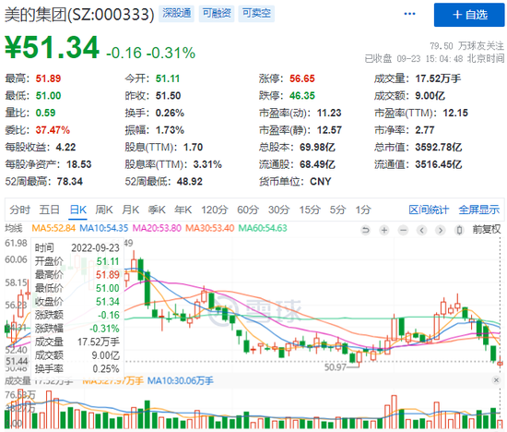Switch to the 五日 five-day tab
Image resolution: width=507 pixels, height=432 pixels.
(50, 210)
